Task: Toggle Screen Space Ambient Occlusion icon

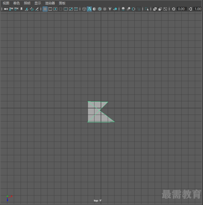Action: (x=123, y=9)
